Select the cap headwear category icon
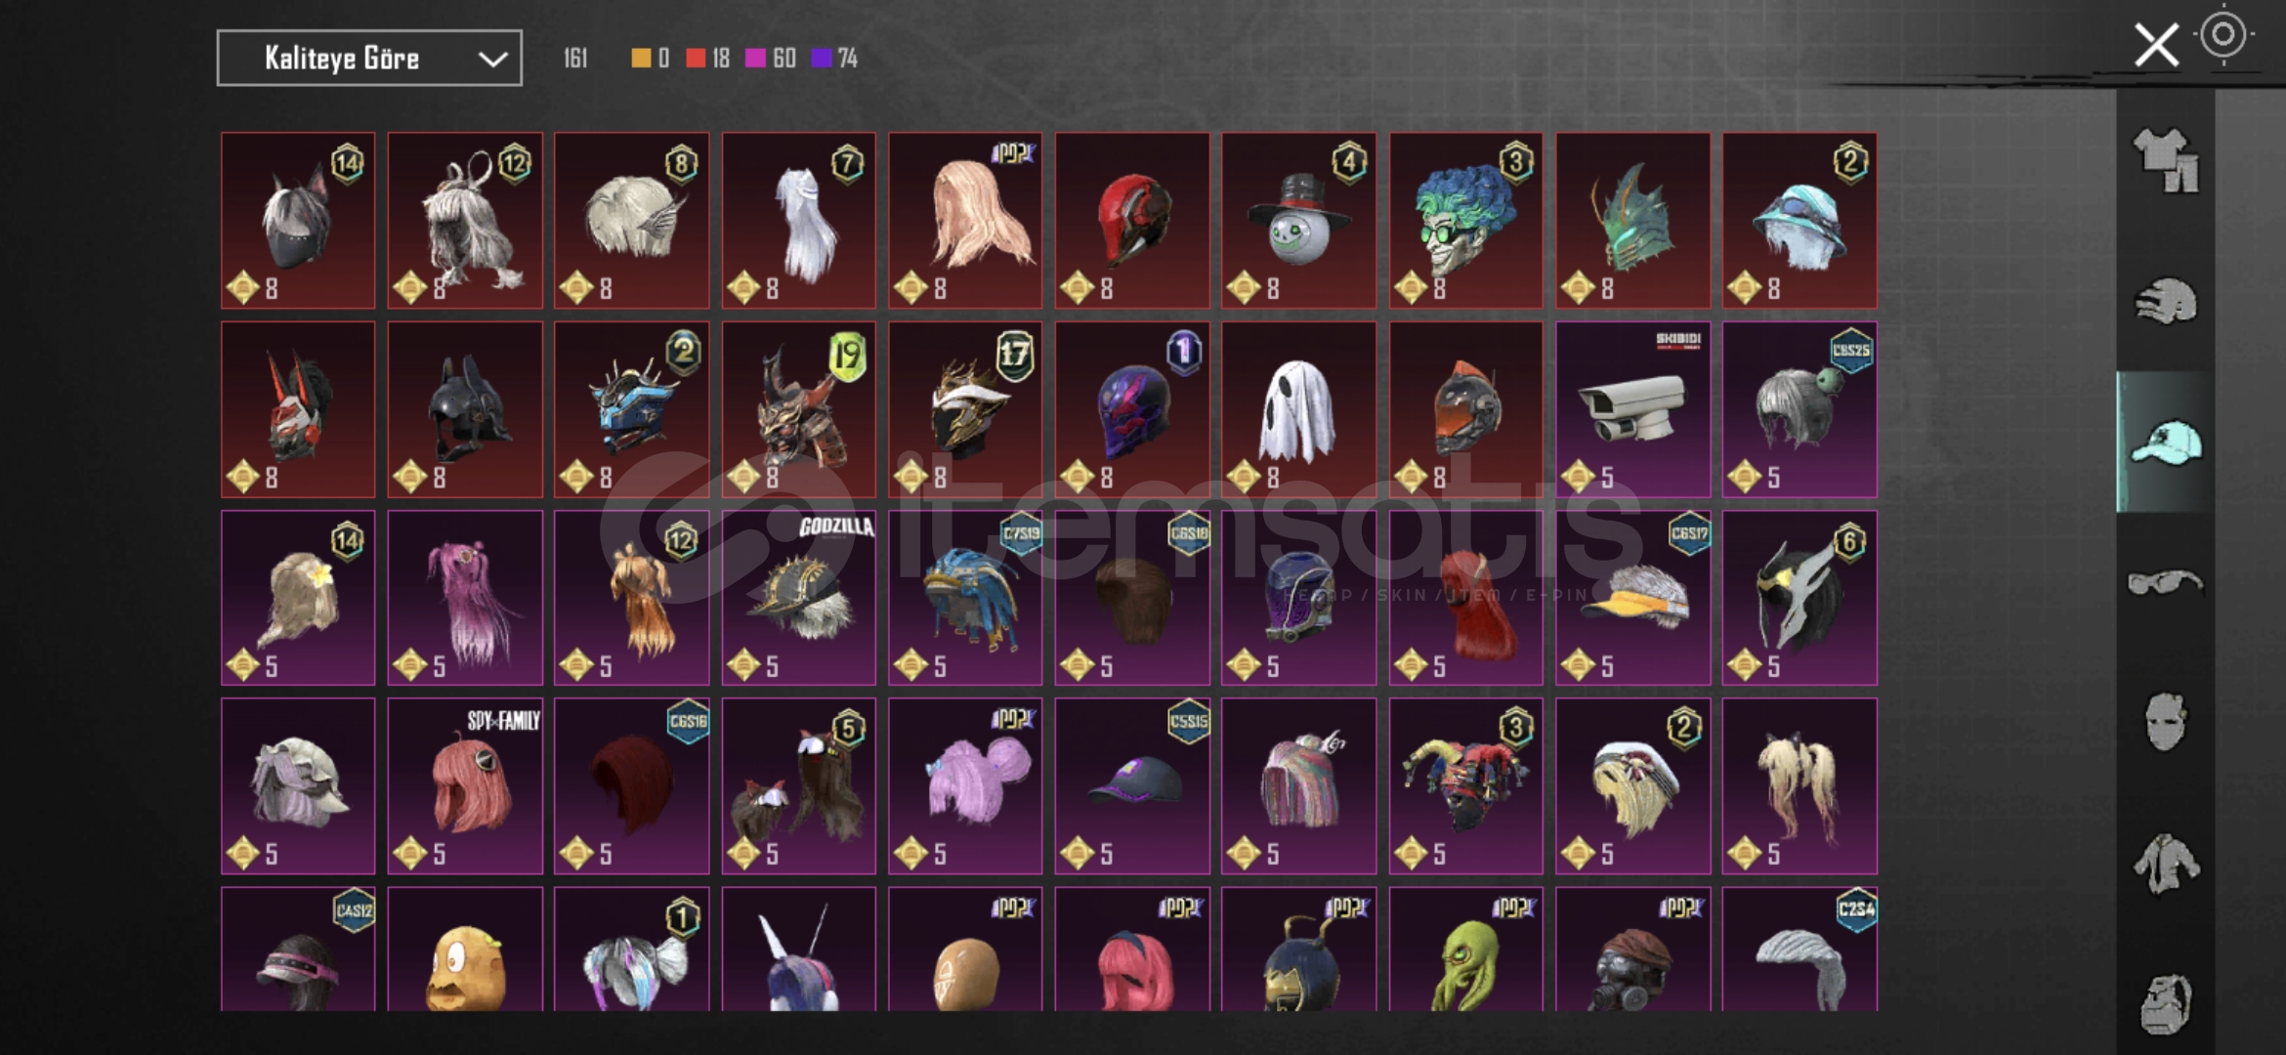The image size is (2286, 1055). [2166, 443]
